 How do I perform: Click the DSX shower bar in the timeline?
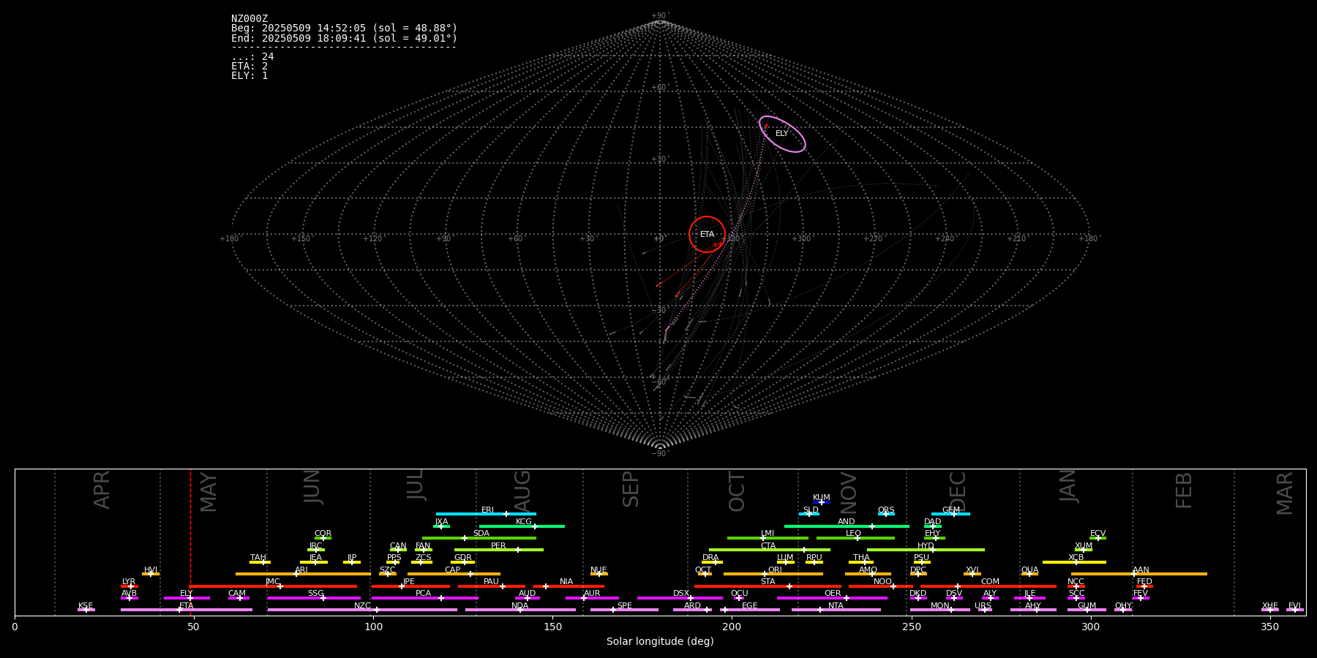(x=680, y=598)
